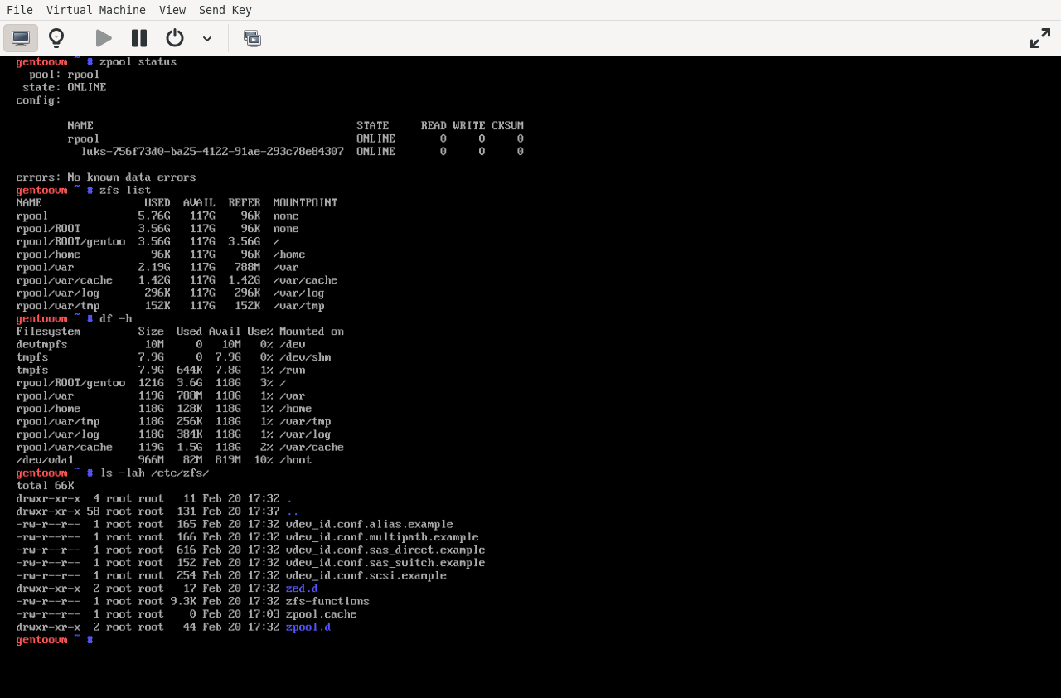Click the /run mount point
This screenshot has height=698, width=1061.
click(x=293, y=370)
